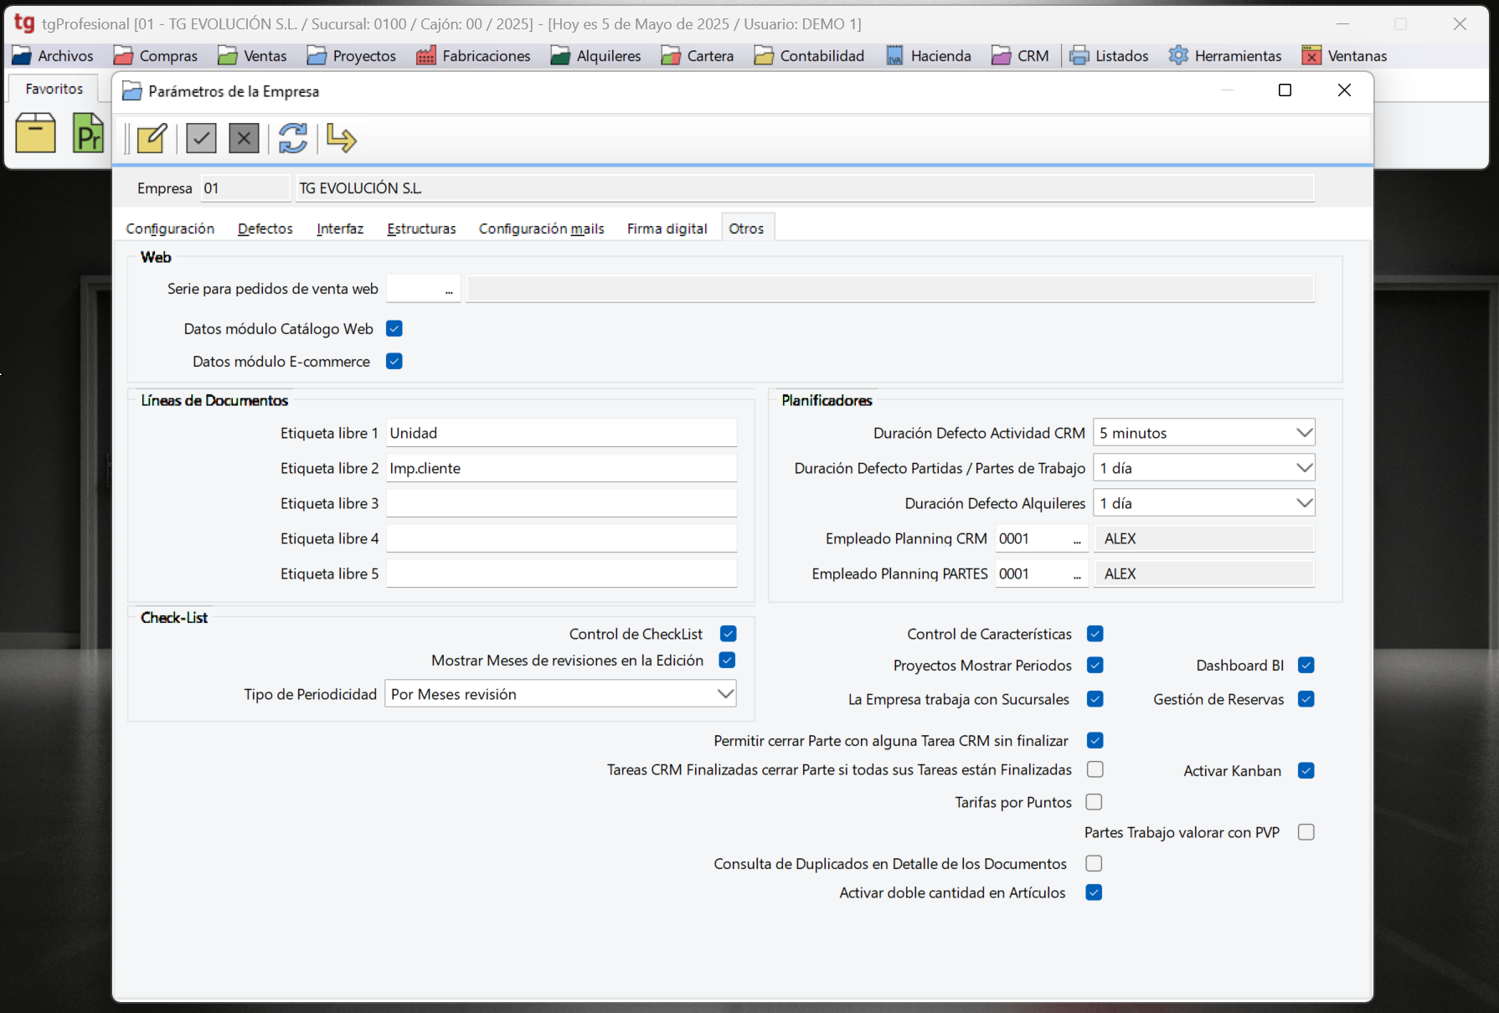Click Etiqueta libre 1 field containing Unidad

561,433
